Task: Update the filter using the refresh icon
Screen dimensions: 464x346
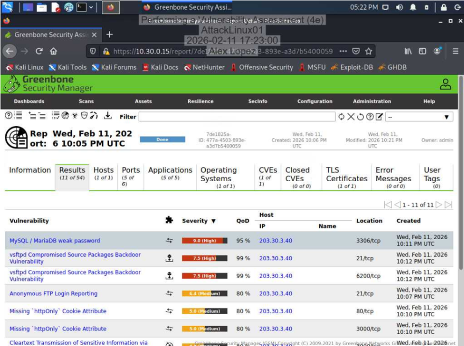Action: click(341, 116)
